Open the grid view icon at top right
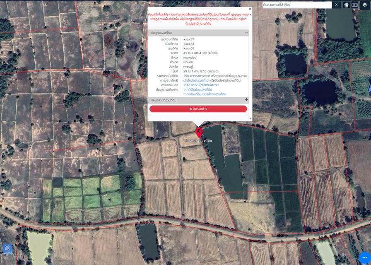371x265 pixels. [355, 5]
